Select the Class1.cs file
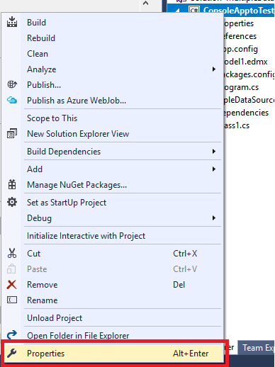275x367 pixels. (x=237, y=125)
